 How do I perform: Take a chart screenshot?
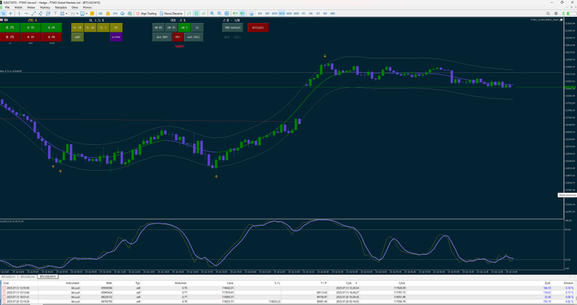coord(251,13)
